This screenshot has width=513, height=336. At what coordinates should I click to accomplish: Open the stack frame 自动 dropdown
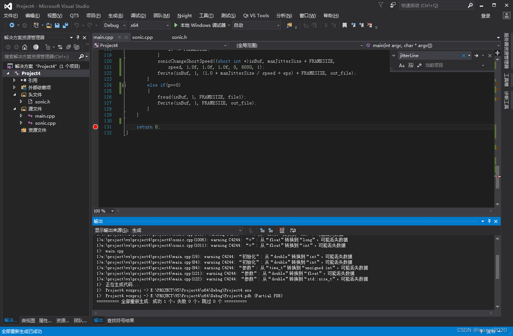click(x=257, y=25)
